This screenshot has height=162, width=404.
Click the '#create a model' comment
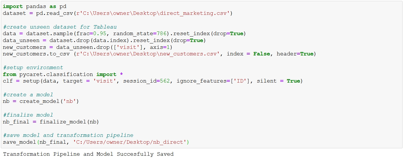click(x=28, y=95)
